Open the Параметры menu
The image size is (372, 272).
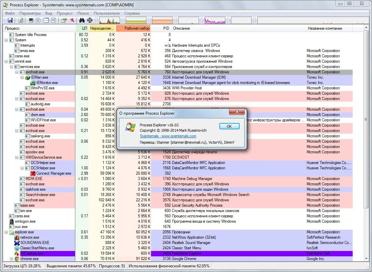(x=30, y=13)
